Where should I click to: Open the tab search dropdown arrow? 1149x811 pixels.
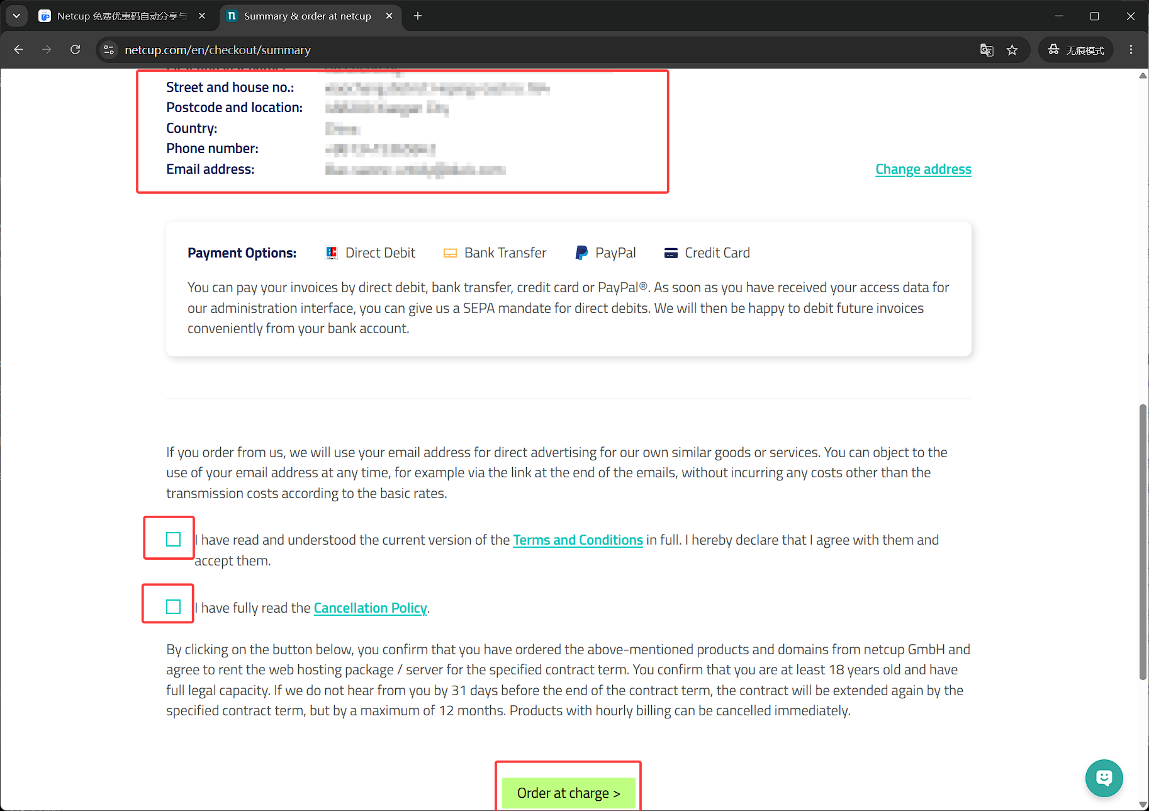pos(16,16)
